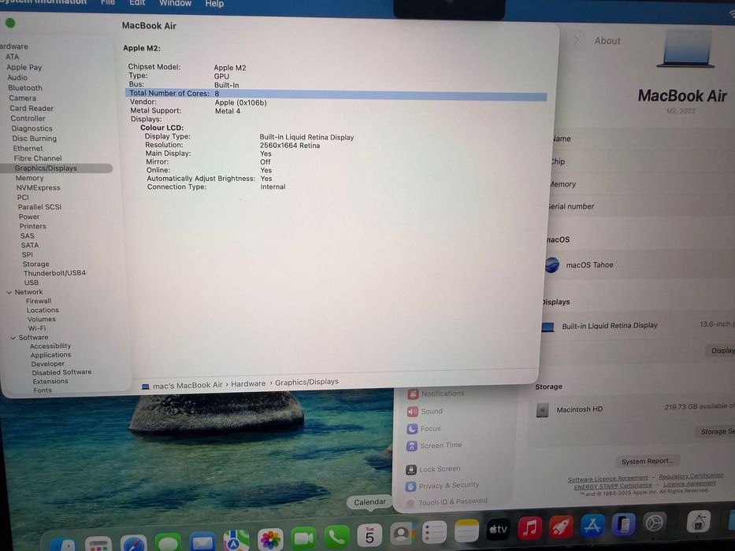Select NVMExpress in hardware list
The height and width of the screenshot is (551, 735).
[38, 187]
